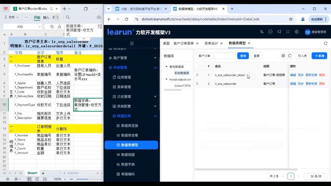Click the fx insert function icon
Screen dimensions: 331x186
click(60, 27)
